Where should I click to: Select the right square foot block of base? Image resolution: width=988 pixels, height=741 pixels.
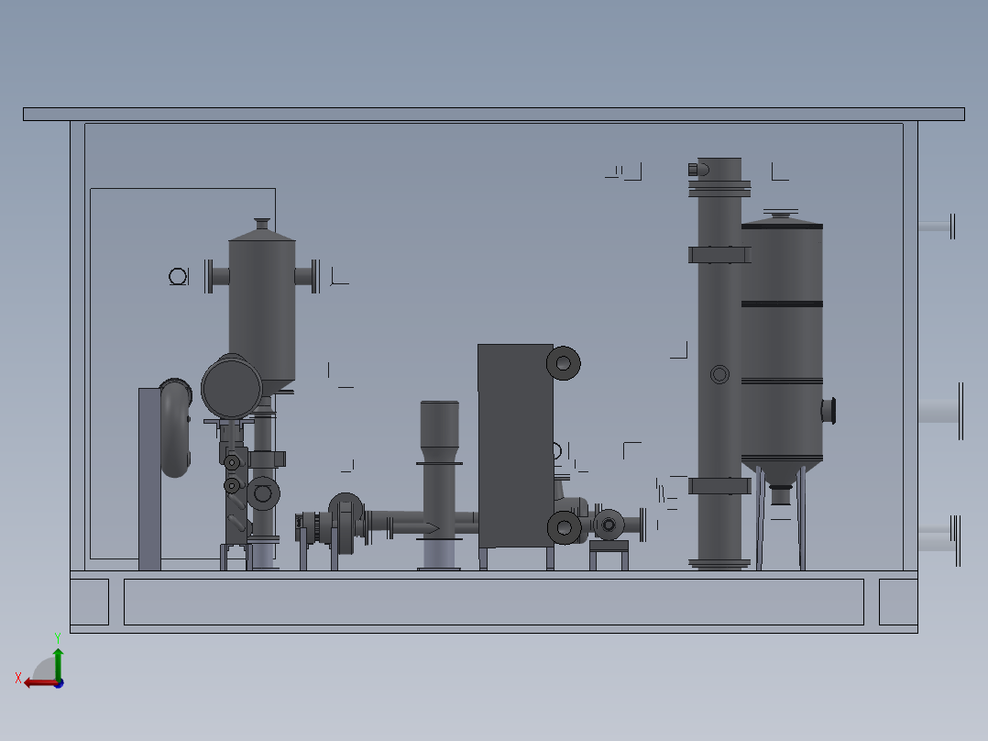pyautogui.click(x=898, y=603)
